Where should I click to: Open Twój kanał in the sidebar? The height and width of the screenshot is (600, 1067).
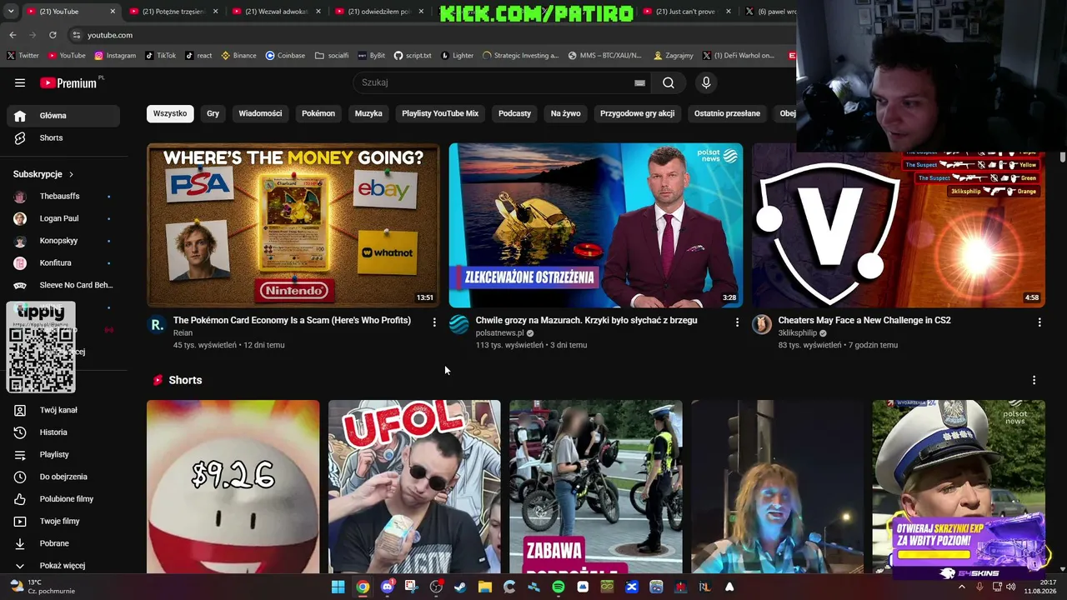63,410
